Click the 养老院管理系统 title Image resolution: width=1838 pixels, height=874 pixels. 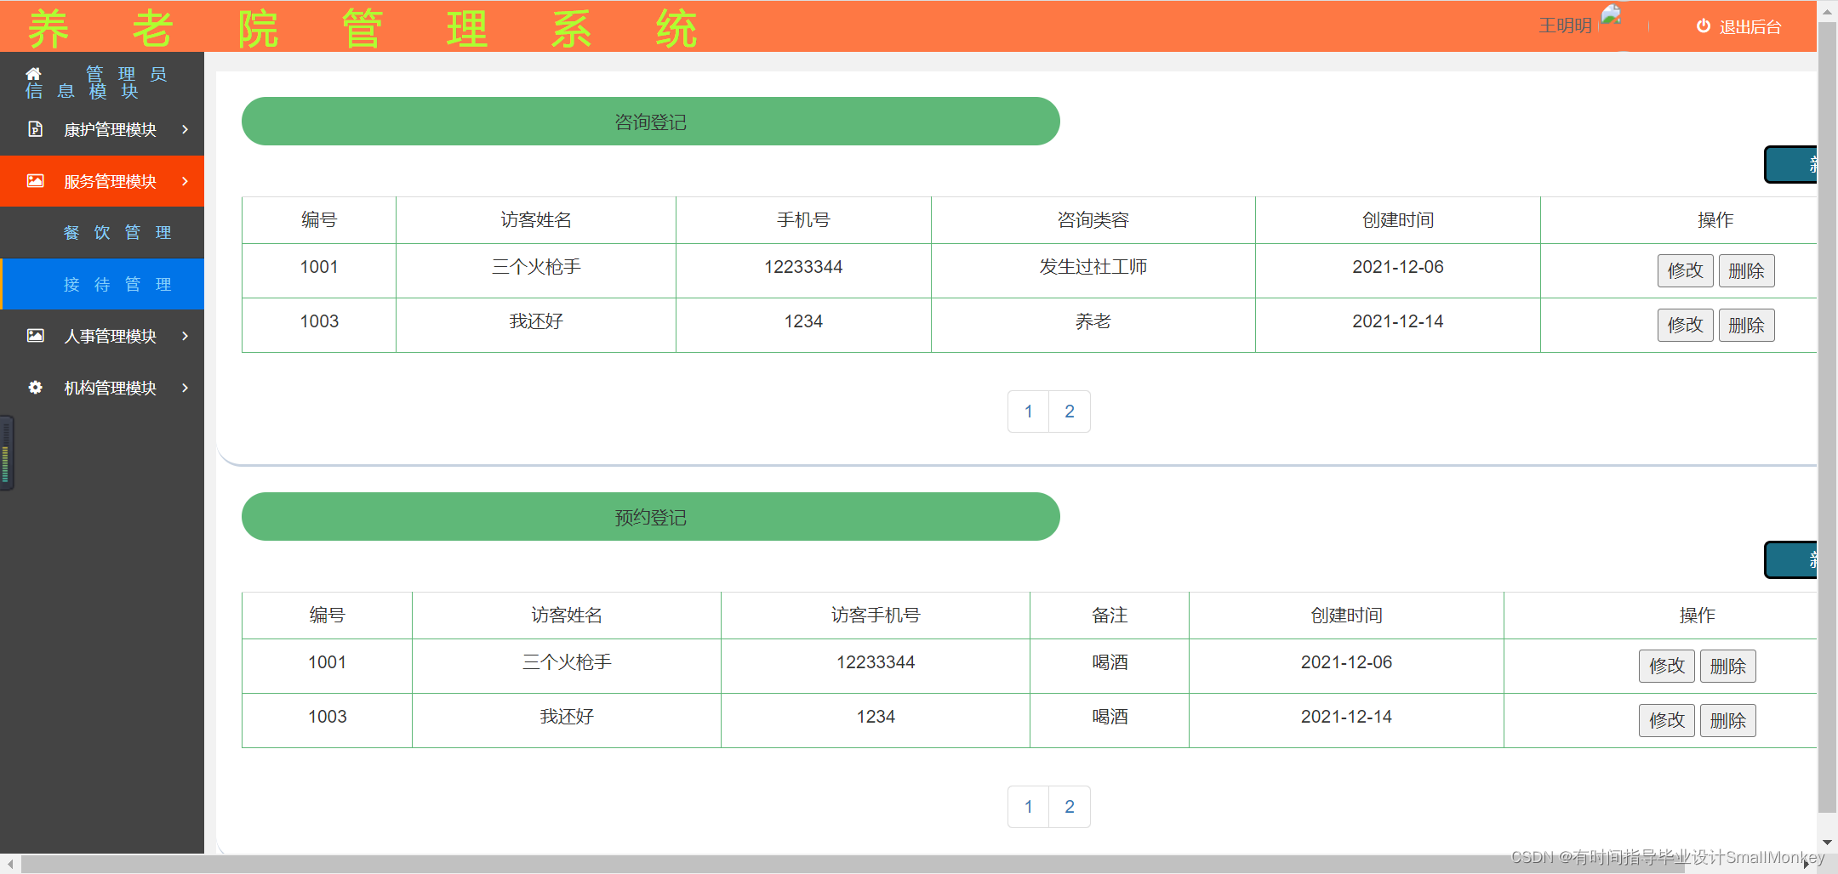(362, 28)
